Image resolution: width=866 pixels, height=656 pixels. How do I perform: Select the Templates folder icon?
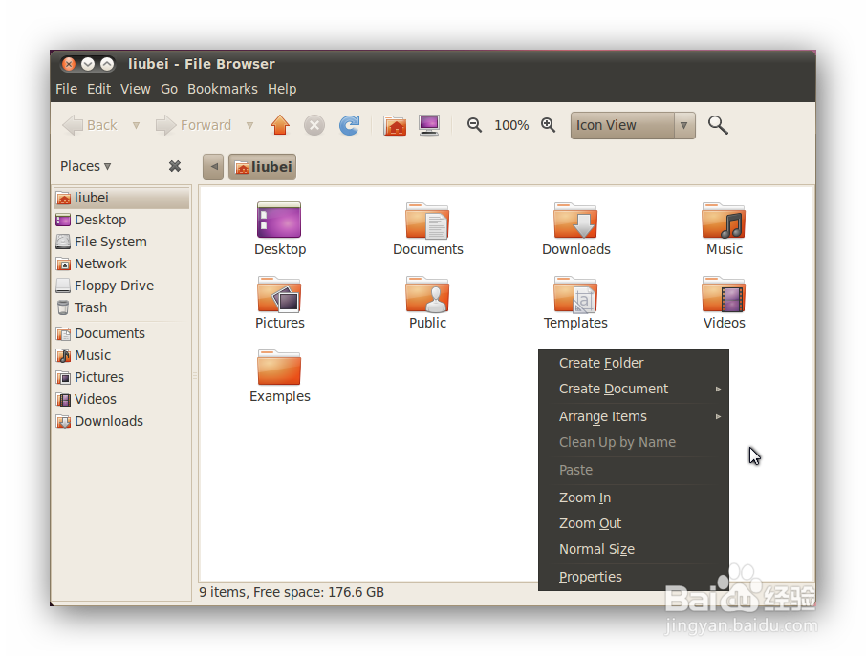pyautogui.click(x=575, y=294)
